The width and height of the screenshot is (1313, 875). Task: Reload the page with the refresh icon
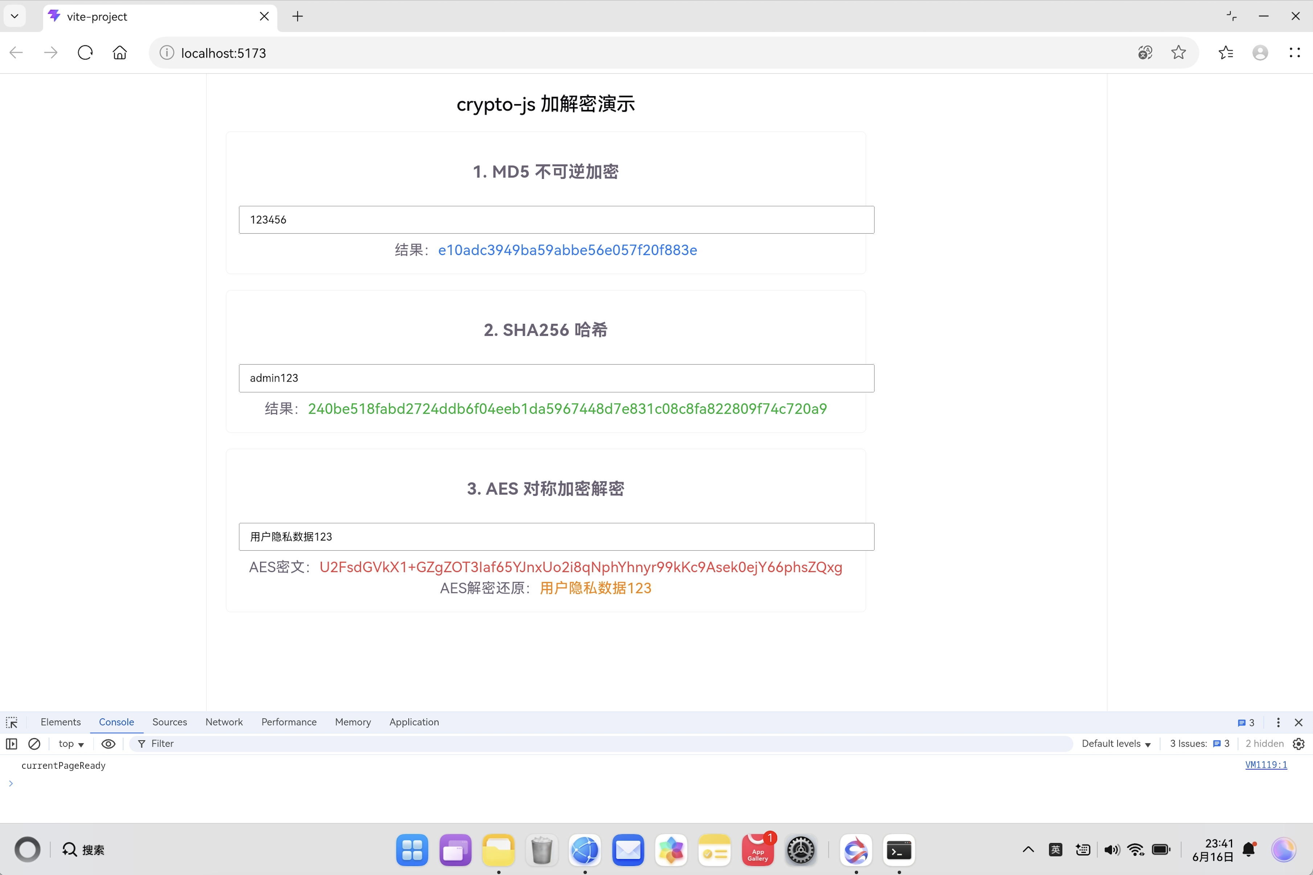[x=85, y=53]
